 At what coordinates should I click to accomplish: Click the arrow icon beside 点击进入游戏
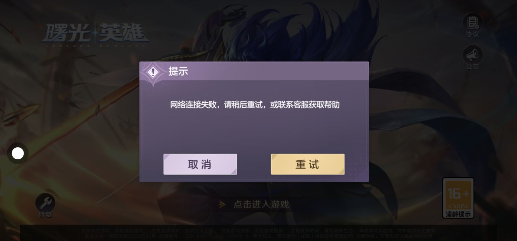[222, 204]
